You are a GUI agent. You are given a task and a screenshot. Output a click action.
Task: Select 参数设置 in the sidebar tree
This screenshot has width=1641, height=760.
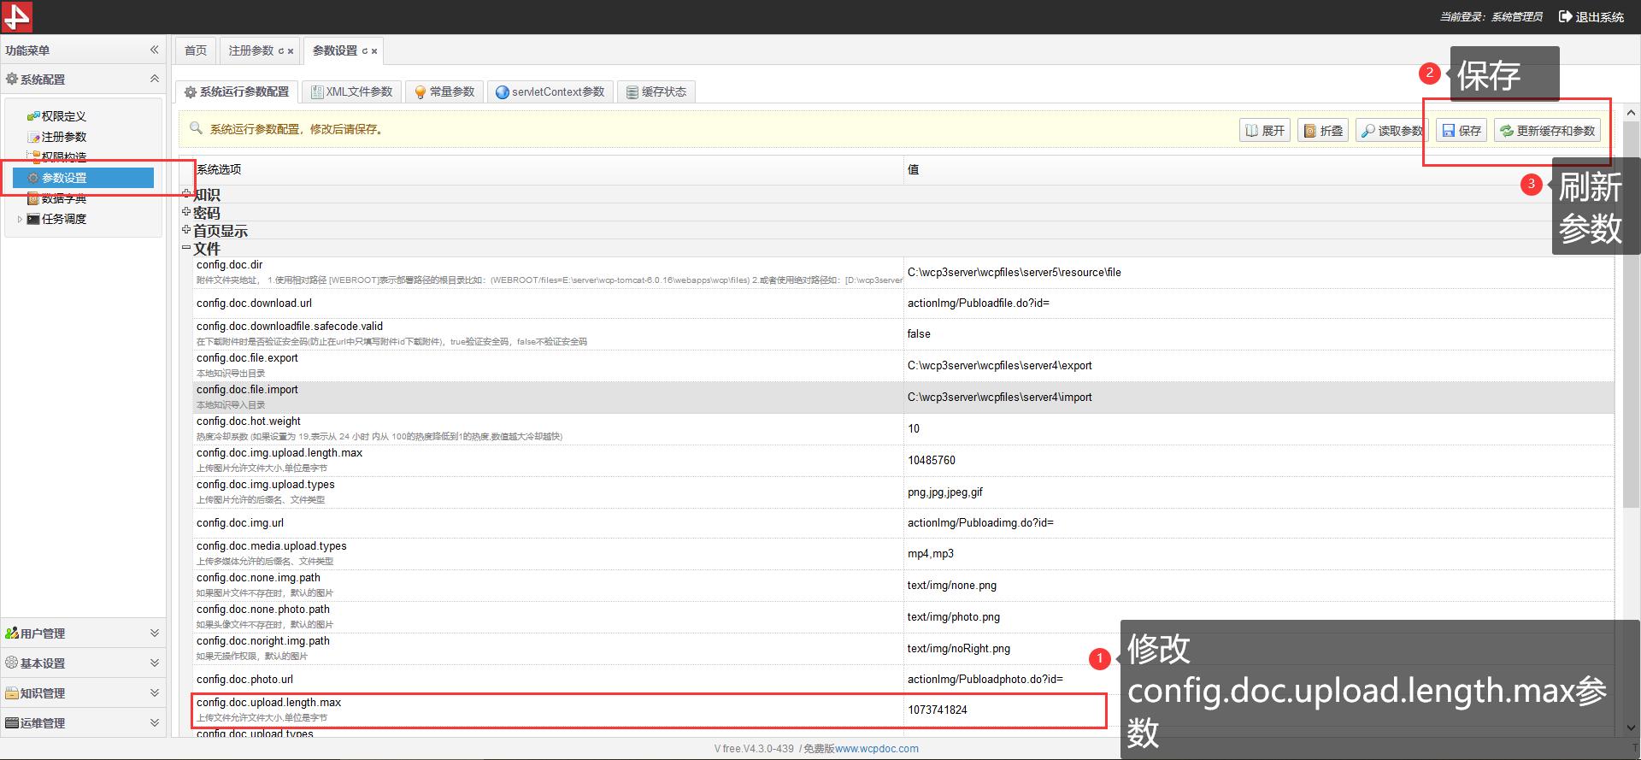(83, 178)
